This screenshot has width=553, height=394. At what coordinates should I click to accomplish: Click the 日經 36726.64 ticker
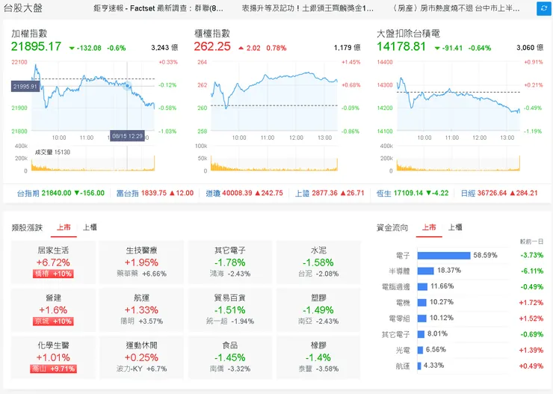pos(499,194)
